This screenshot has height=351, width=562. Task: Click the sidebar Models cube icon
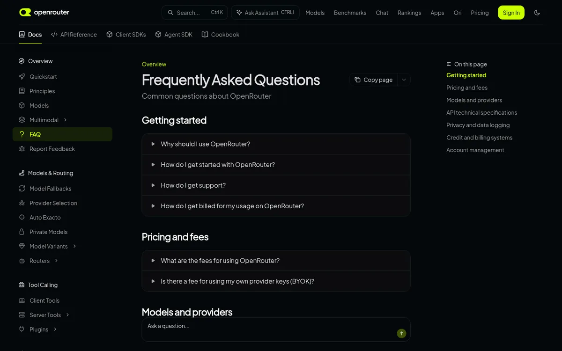pyautogui.click(x=22, y=105)
